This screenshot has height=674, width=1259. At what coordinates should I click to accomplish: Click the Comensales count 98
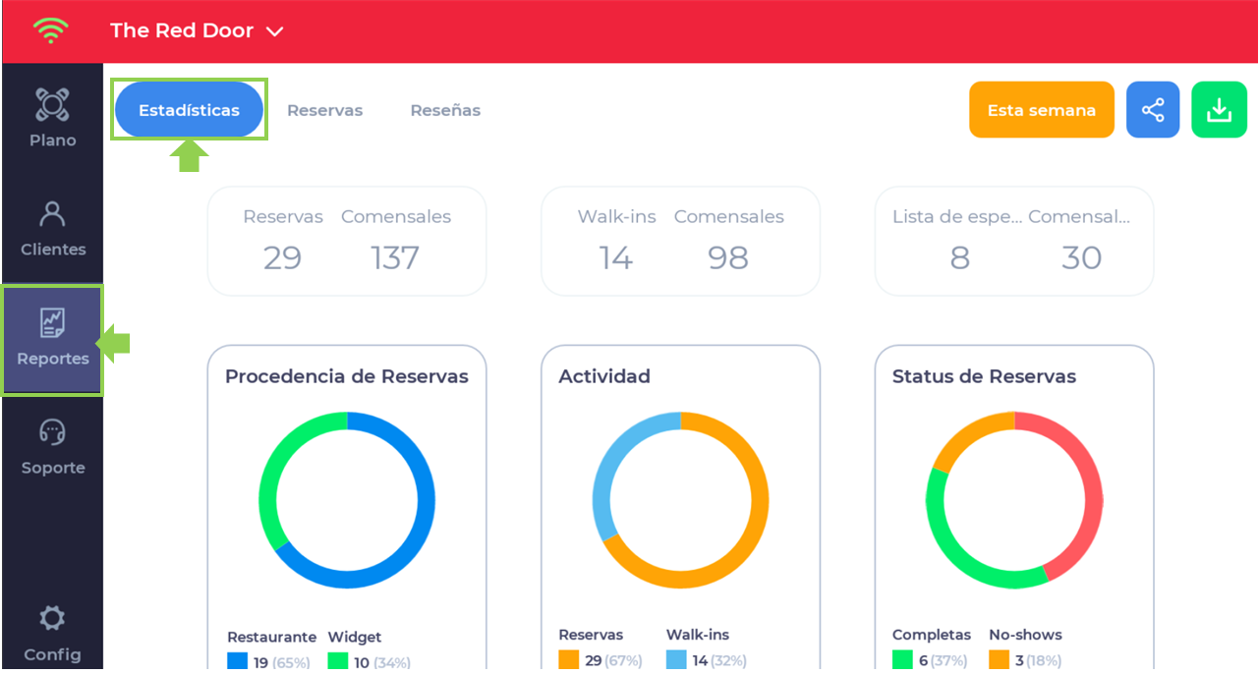[728, 257]
